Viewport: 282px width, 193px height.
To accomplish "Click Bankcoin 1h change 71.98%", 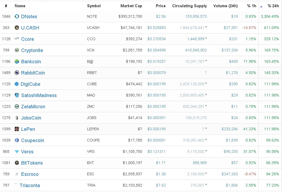I will [x=250, y=61].
